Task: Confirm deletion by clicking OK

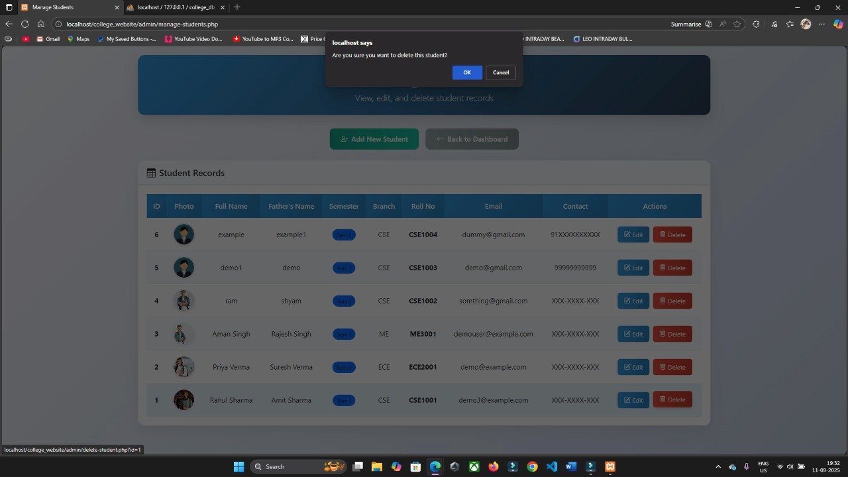Action: [x=467, y=73]
